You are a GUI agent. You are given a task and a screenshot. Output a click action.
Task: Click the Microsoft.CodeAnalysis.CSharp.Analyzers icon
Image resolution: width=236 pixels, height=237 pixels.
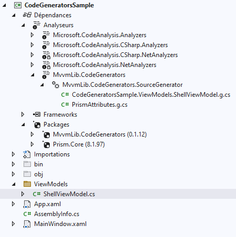[x=46, y=45]
